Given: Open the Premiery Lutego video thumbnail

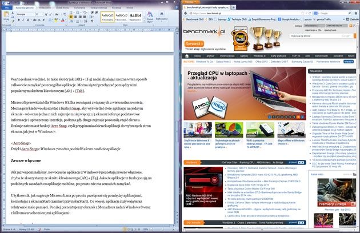Looking at the screenshot, I should 337,192.
